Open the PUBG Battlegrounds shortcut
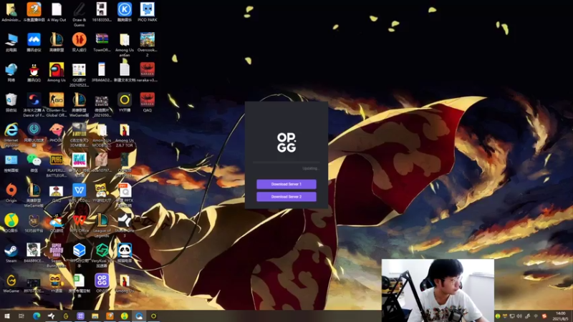Image resolution: width=573 pixels, height=322 pixels. coord(57,165)
